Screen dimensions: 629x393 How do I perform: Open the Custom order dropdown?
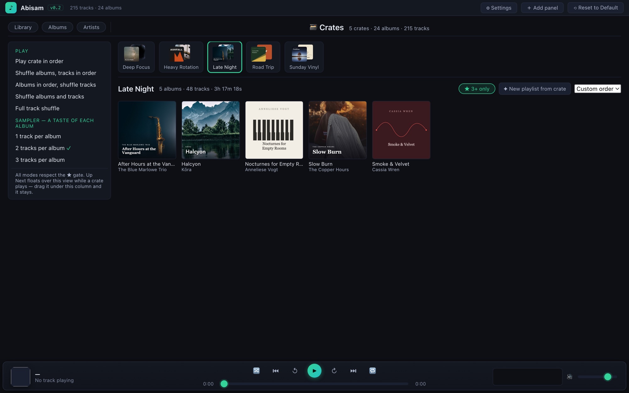tap(598, 89)
